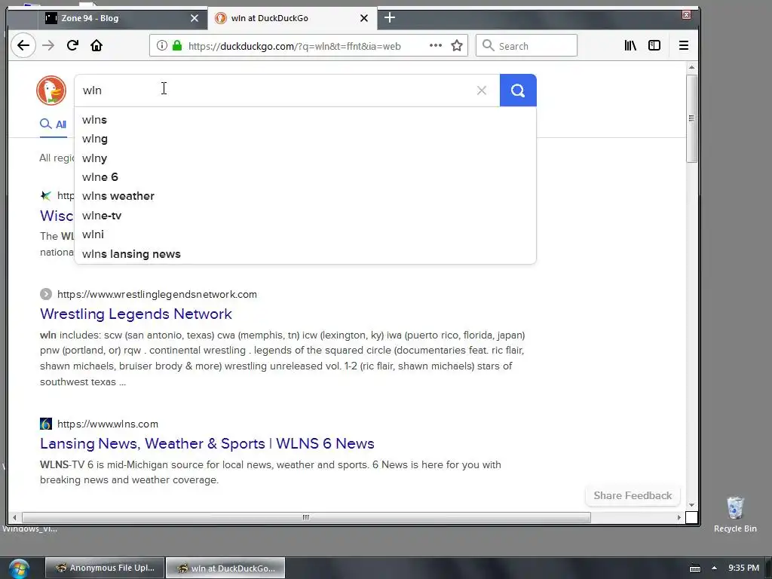
Task: Switch to the Zone 94 - Blog tab
Action: 121,18
